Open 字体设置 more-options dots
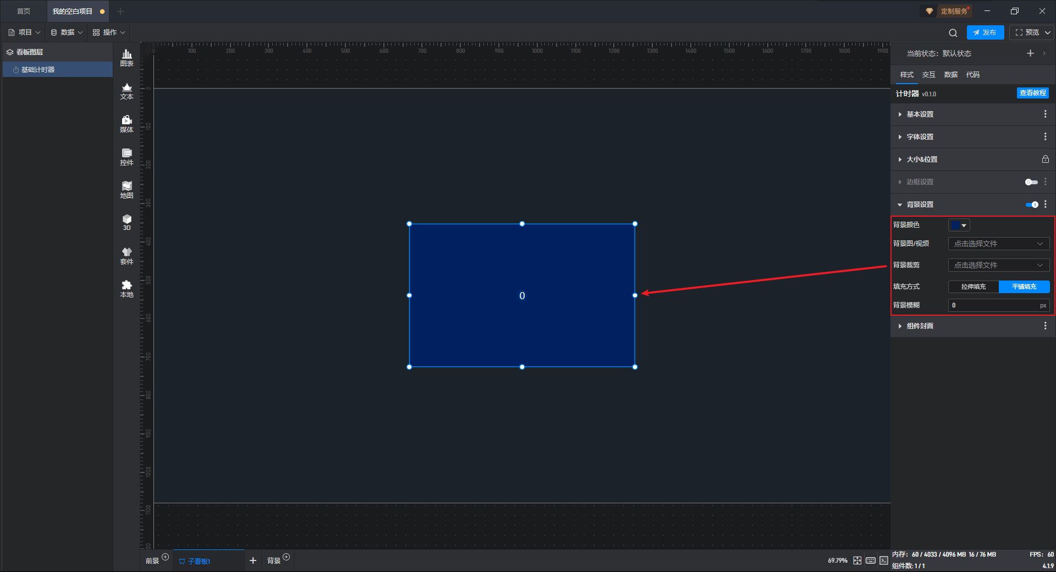Viewport: 1056px width, 572px height. (1045, 136)
